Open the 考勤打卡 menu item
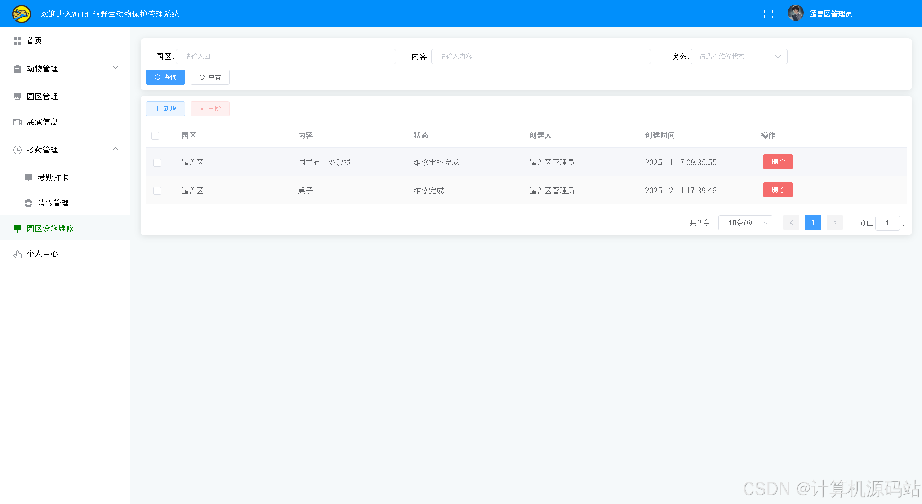The height and width of the screenshot is (504, 922). 65,178
